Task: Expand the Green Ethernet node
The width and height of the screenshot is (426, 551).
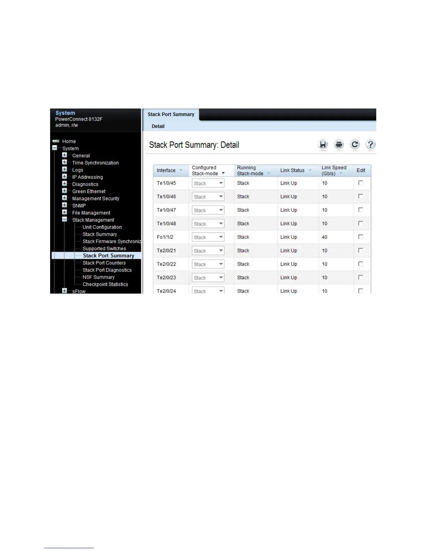Action: click(64, 191)
